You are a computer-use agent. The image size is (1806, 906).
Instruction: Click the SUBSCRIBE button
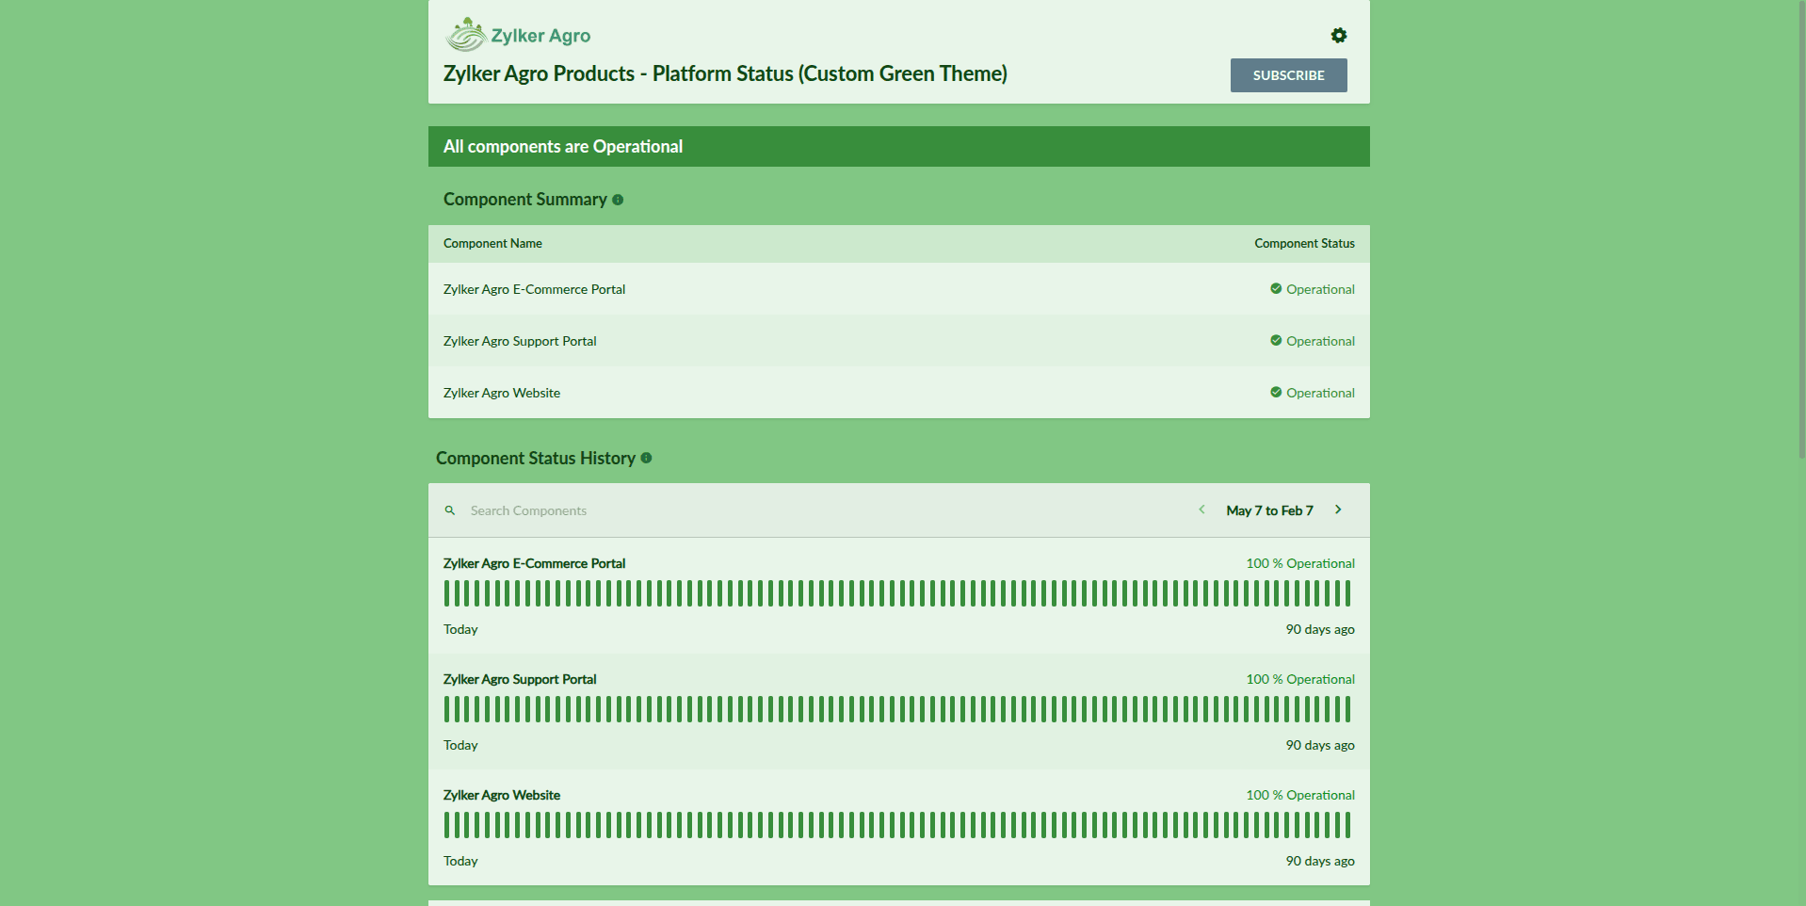tap(1288, 75)
